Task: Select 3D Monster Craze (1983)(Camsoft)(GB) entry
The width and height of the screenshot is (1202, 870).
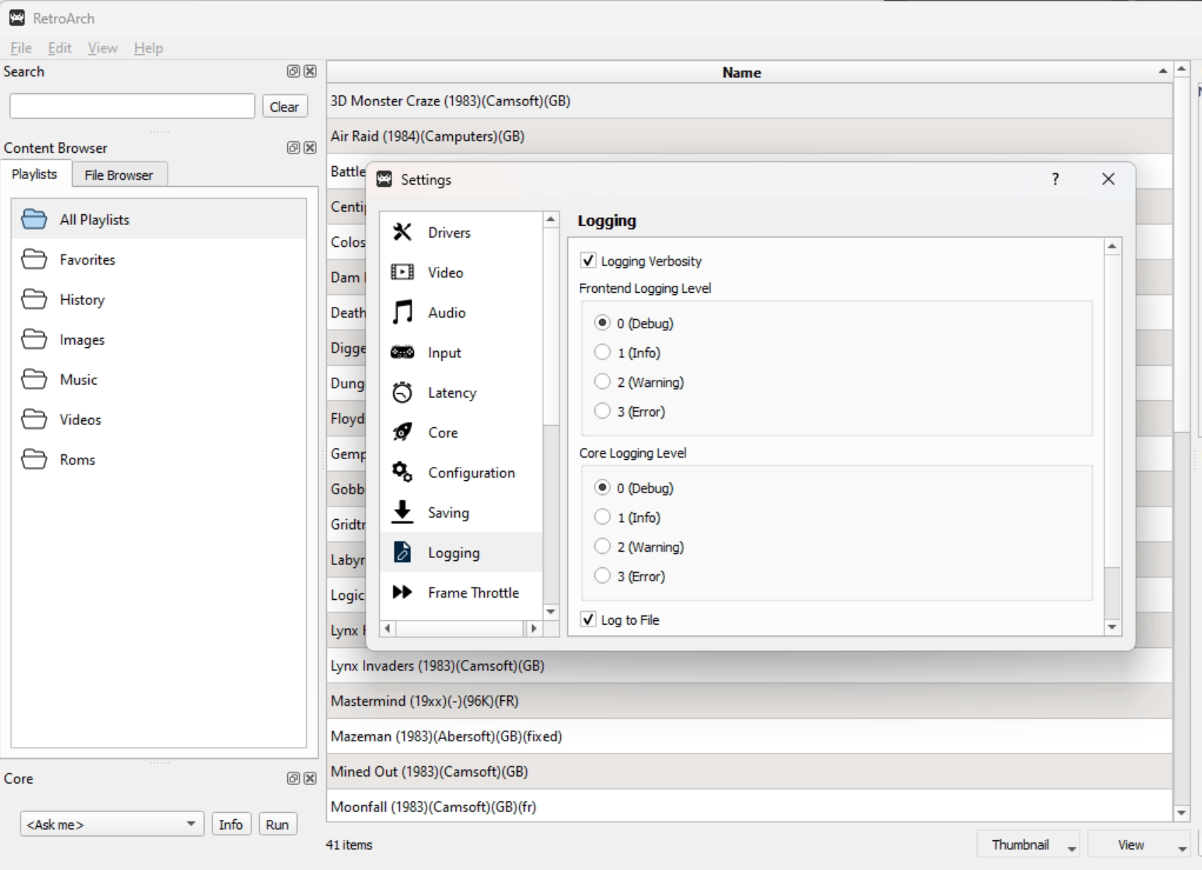Action: [749, 100]
